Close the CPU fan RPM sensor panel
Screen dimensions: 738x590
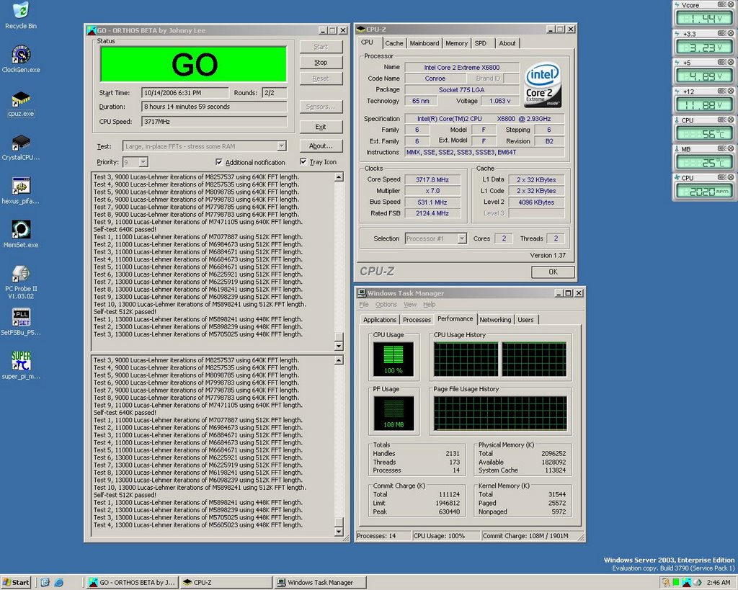click(x=731, y=177)
